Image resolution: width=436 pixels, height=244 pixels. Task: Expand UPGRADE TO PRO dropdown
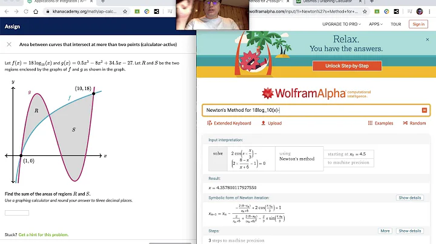click(342, 24)
